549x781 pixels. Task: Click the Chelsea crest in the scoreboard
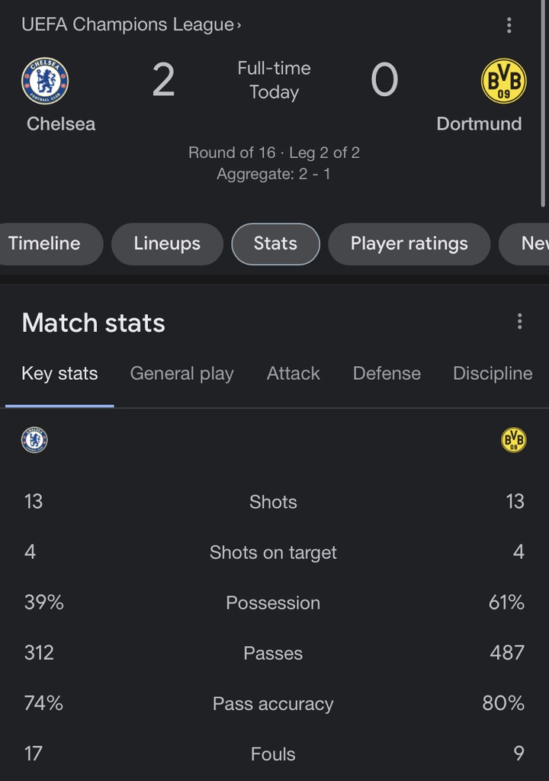coord(45,81)
